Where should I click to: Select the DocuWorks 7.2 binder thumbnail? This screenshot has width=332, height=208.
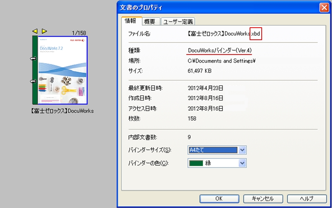click(x=60, y=70)
